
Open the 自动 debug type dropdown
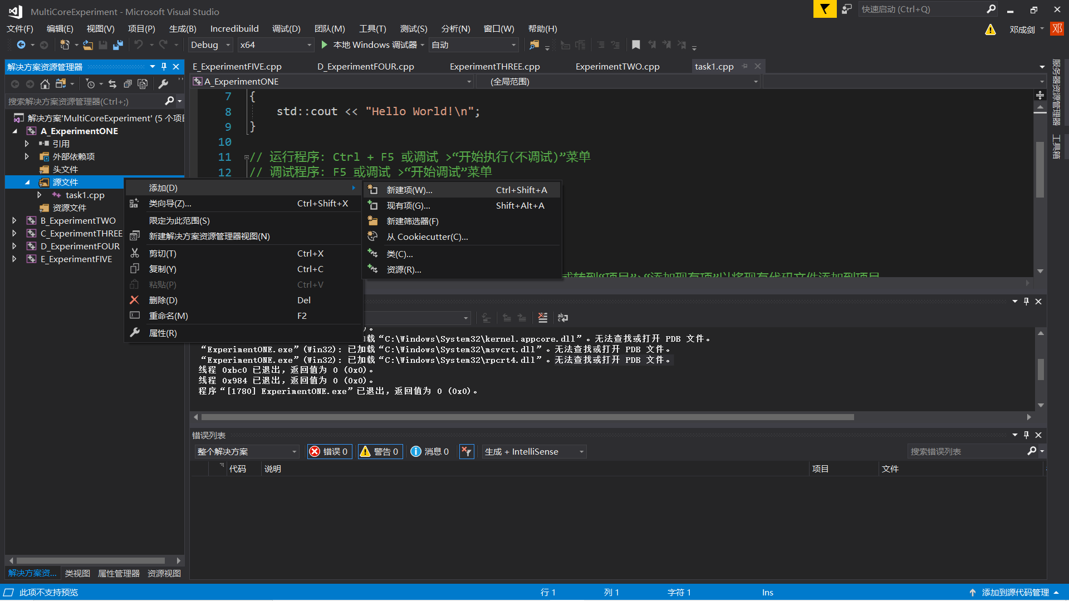tap(474, 45)
